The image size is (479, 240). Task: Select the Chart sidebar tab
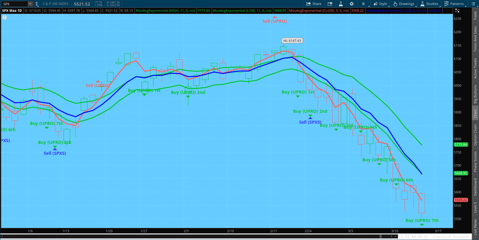pyautogui.click(x=475, y=113)
